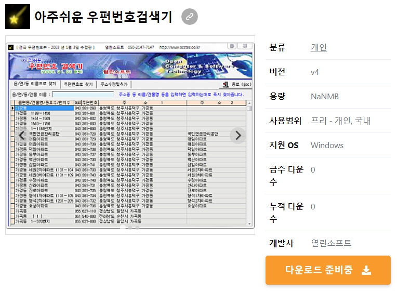Click the 누적 다운수 label
397x291 pixels.
(286, 213)
